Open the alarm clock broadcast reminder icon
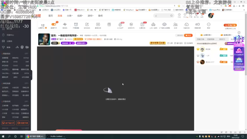The image size is (247, 139). pyautogui.click(x=76, y=24)
